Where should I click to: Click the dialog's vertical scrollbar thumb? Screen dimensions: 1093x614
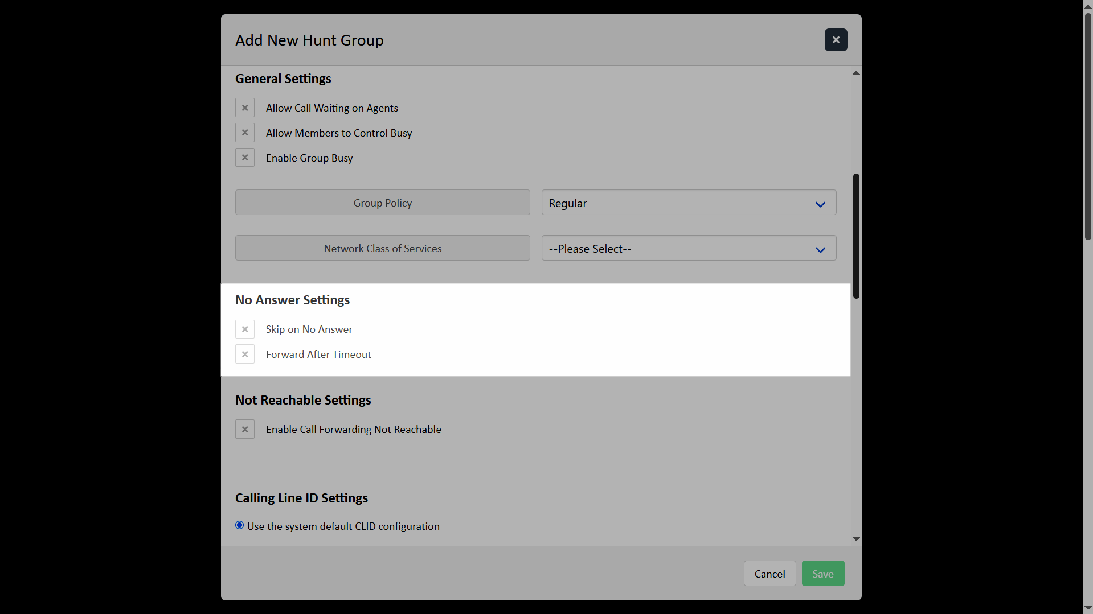coord(856,236)
